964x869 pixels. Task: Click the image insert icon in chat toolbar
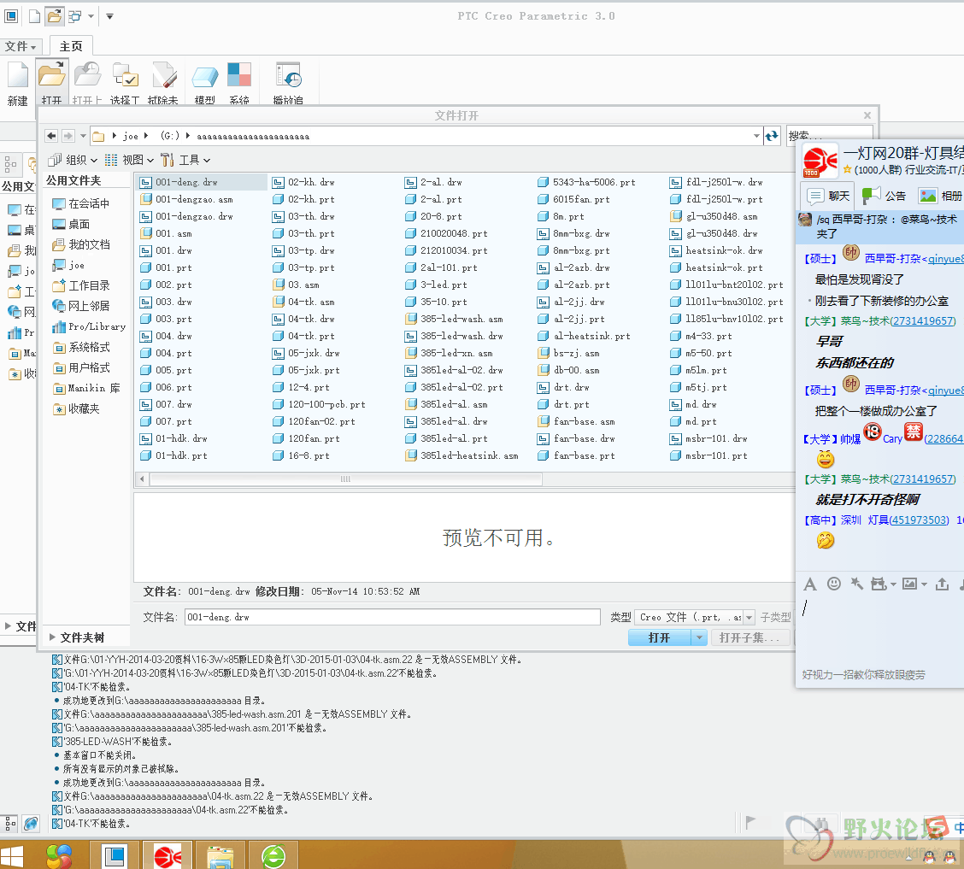909,584
